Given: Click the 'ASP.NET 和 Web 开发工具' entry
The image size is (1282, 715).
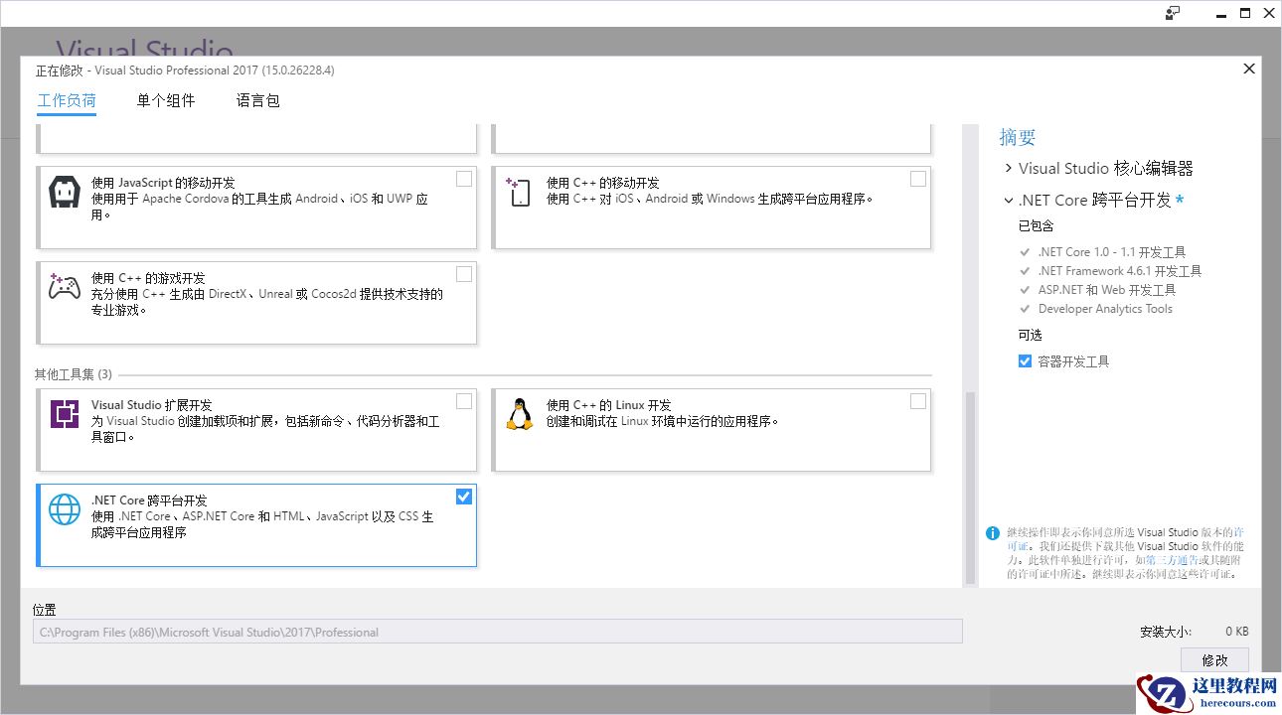Looking at the screenshot, I should click(x=1107, y=290).
